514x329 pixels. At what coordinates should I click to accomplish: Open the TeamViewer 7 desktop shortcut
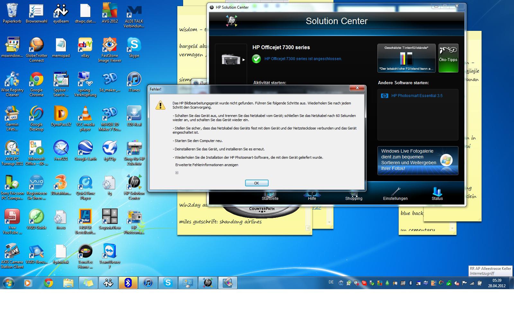[x=110, y=255]
